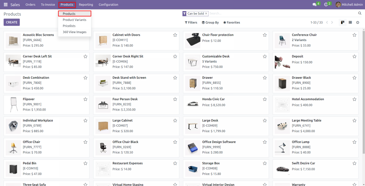Open the Favorites dropdown

(x=231, y=22)
